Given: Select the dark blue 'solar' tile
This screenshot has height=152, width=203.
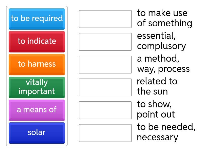Looking at the screenshot, I should 37,133.
